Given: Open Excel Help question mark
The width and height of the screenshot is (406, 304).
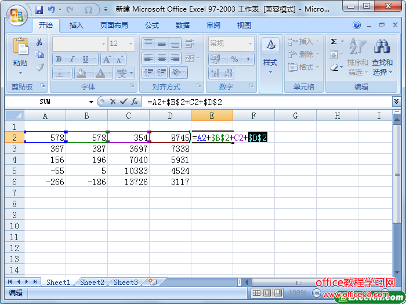Looking at the screenshot, I should pyautogui.click(x=357, y=25).
